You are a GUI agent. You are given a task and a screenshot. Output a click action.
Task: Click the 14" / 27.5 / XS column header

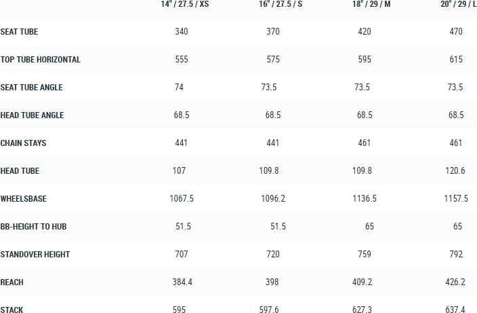click(x=180, y=5)
